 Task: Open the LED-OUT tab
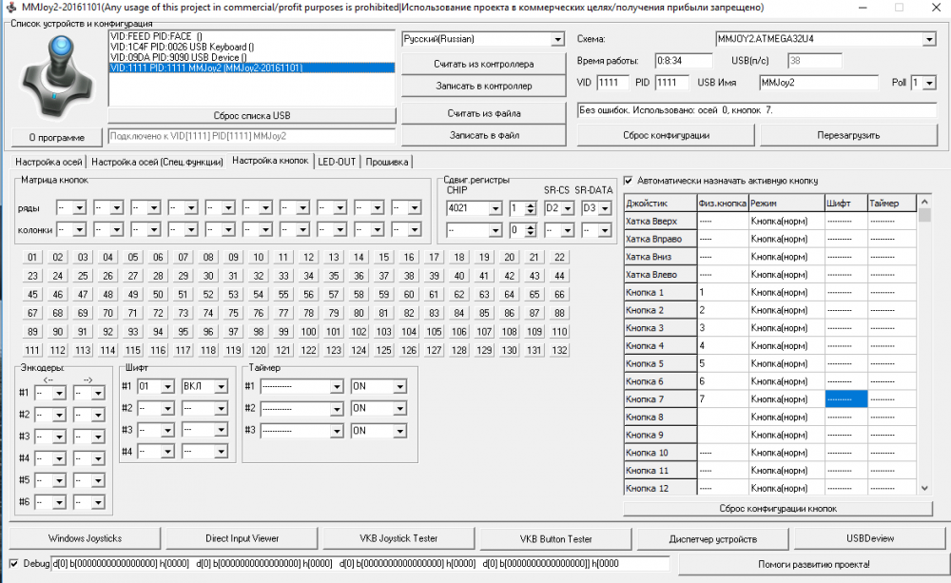pyautogui.click(x=337, y=162)
